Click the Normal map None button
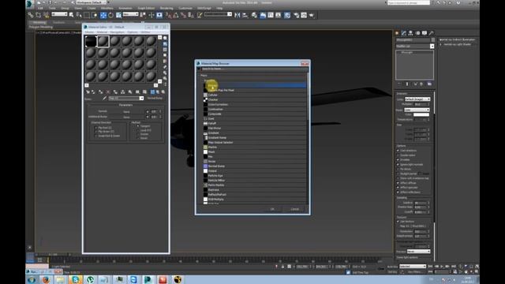This screenshot has height=284, width=505. click(126, 112)
